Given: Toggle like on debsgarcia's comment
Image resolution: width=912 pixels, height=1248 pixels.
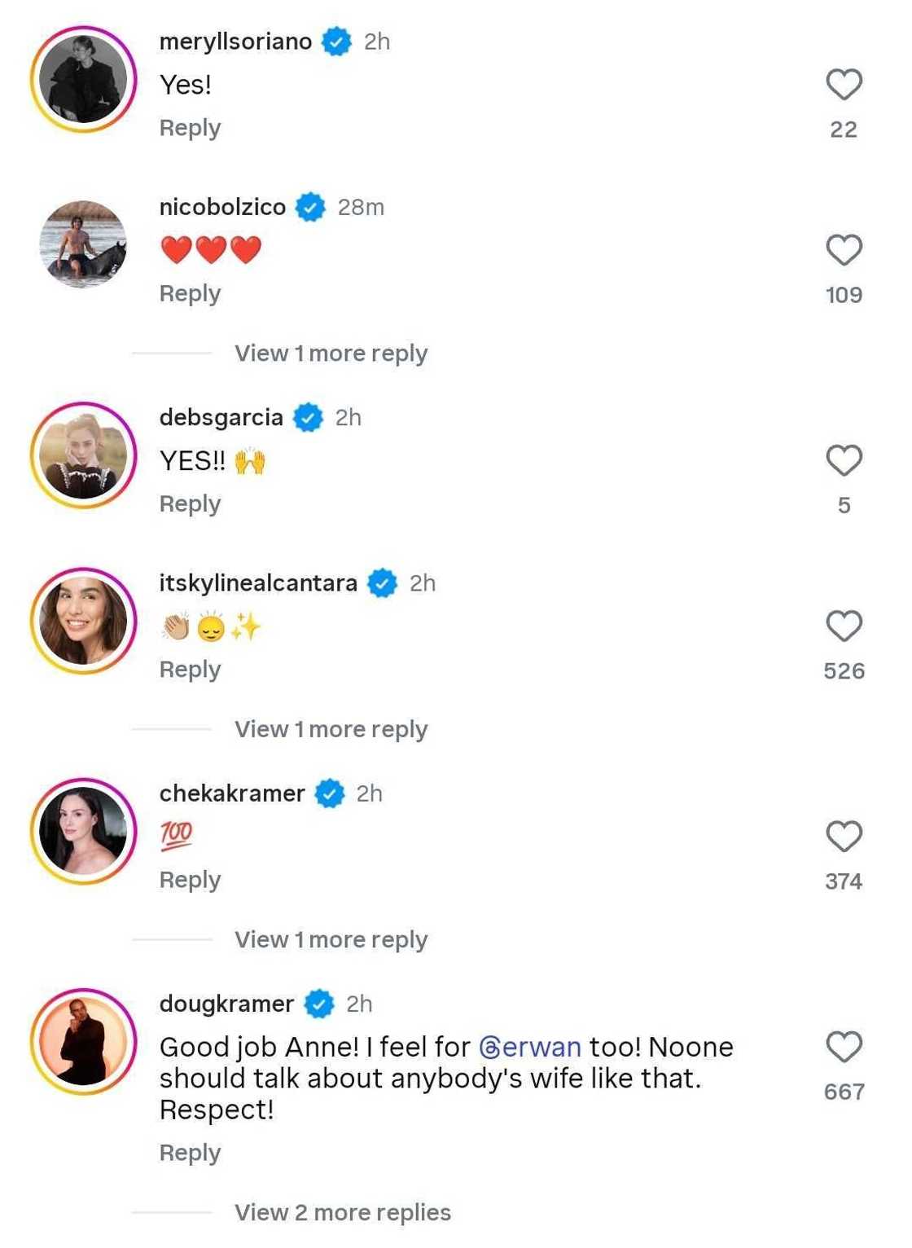Looking at the screenshot, I should click(845, 461).
